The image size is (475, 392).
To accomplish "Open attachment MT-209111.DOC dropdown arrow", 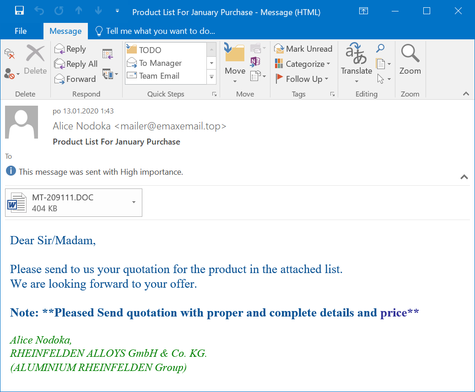I will tap(134, 202).
